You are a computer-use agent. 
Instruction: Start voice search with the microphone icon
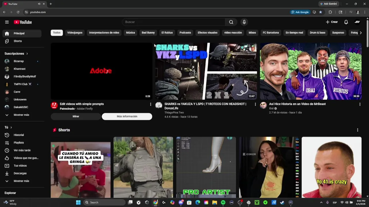[244, 22]
